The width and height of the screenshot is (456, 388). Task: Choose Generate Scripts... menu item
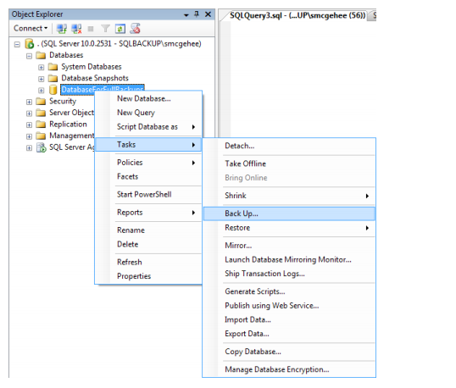point(289,291)
